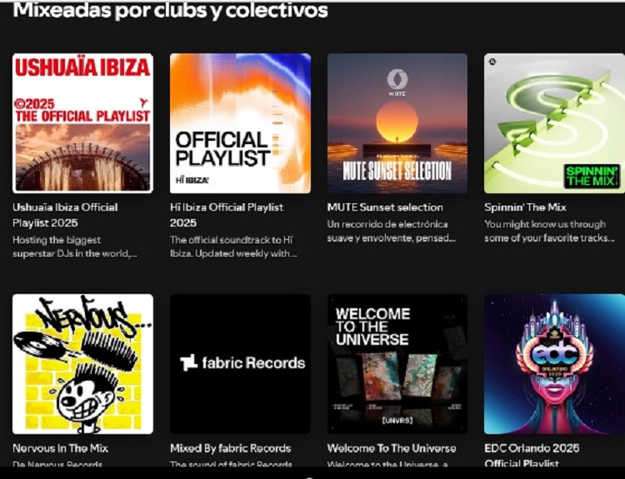Screen dimensions: 625x479
Task: Click the MUTE Sunset selection title
Action: coord(385,207)
